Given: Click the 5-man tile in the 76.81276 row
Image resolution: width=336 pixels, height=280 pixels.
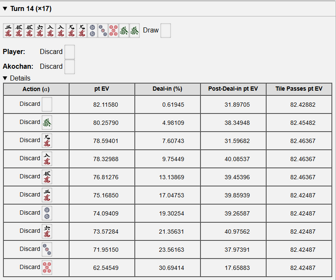Looking at the screenshot, I should click(47, 177).
